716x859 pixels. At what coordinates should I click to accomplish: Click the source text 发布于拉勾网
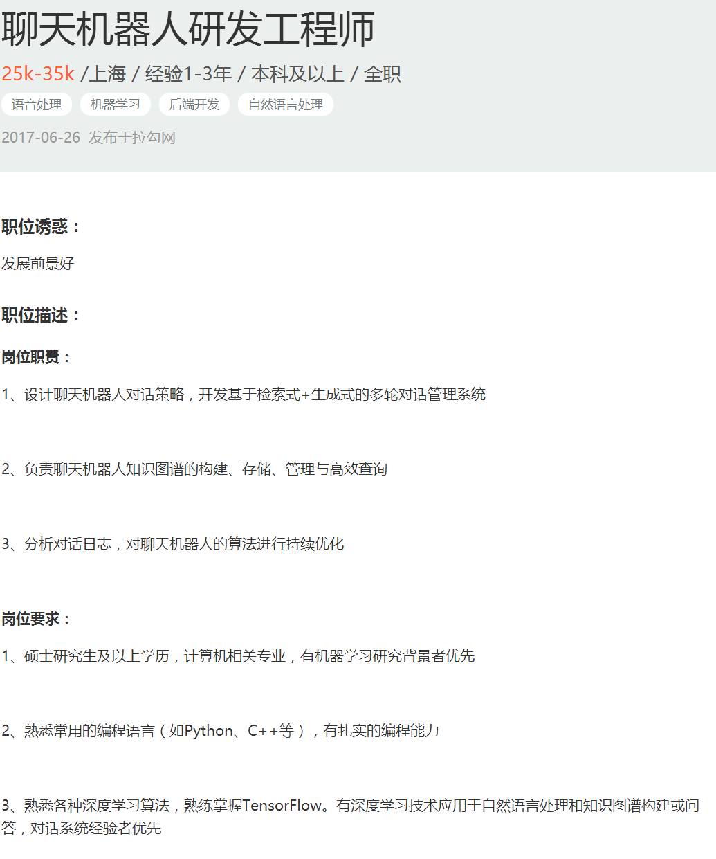[132, 137]
